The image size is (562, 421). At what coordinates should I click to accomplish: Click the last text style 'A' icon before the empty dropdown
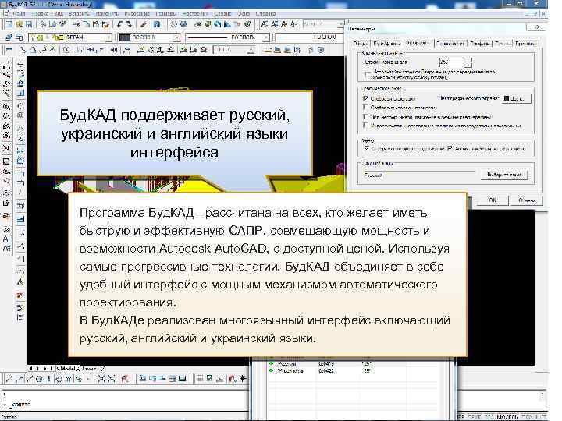[x=294, y=24]
